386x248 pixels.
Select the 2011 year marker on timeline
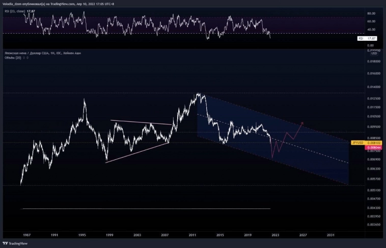point(192,235)
